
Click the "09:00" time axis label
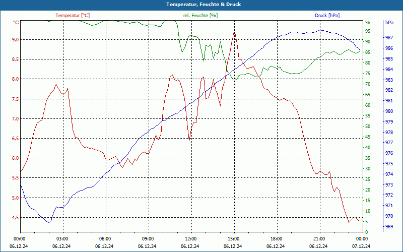tap(147, 238)
